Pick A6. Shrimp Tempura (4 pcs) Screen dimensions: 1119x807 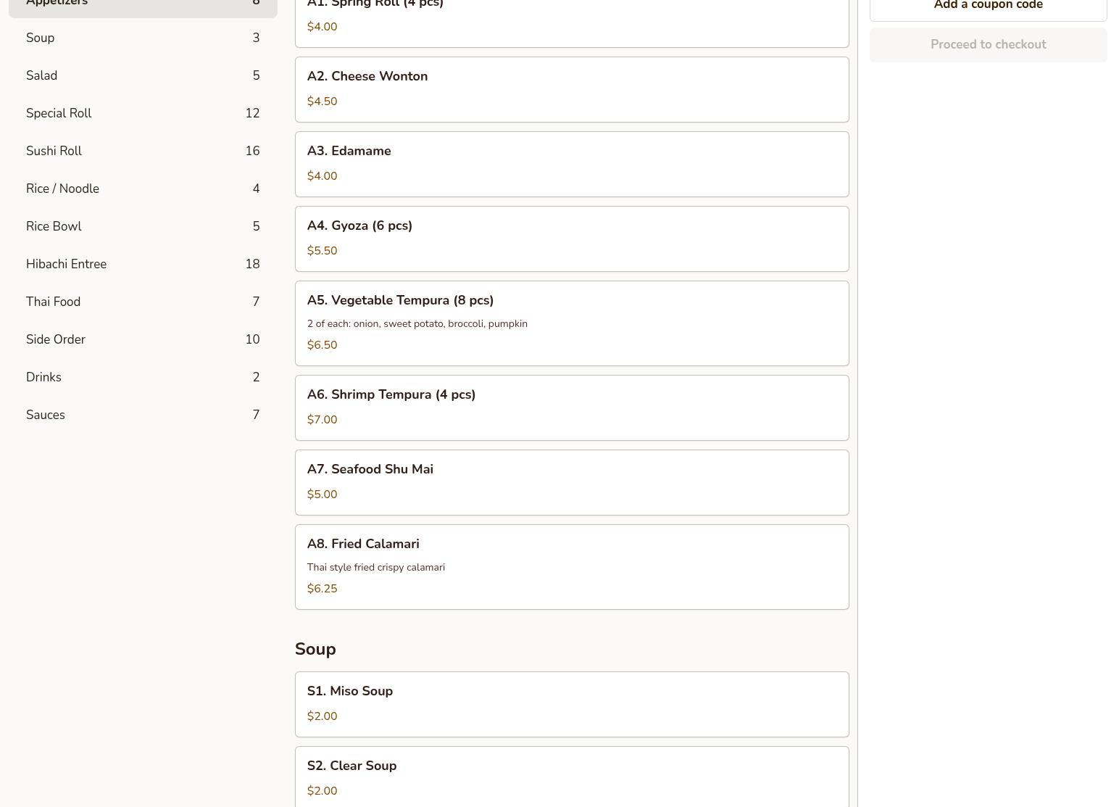coord(571,407)
